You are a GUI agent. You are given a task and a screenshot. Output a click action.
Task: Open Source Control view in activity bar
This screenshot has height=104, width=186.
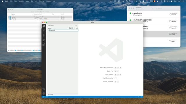(44, 35)
